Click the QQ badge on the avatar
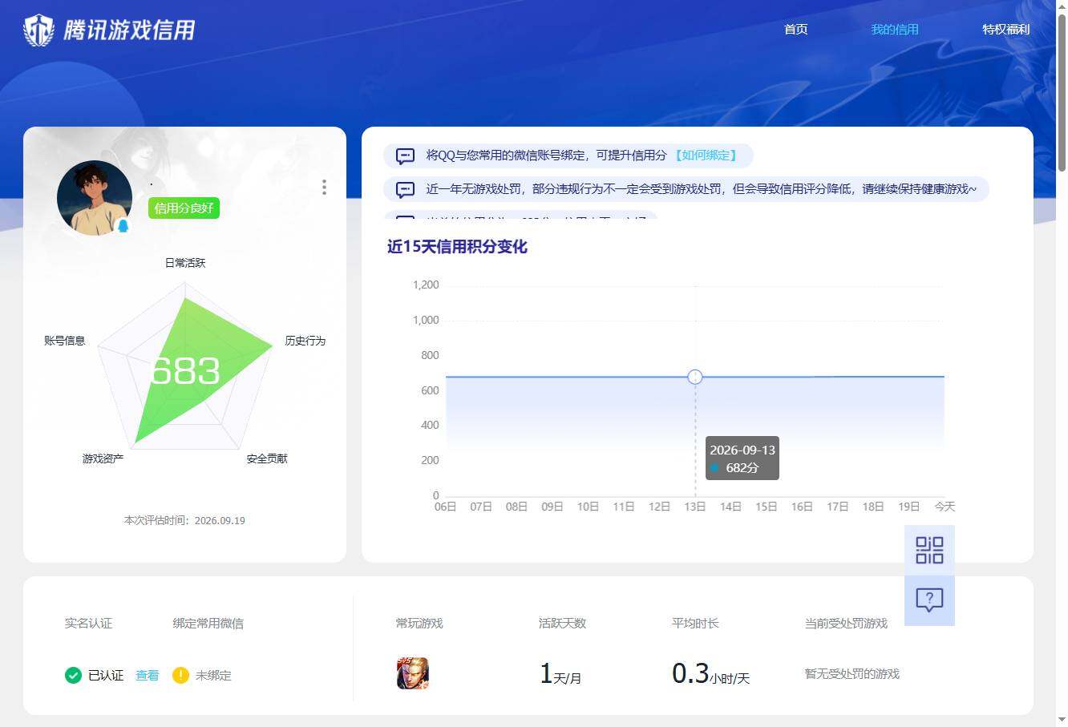 pos(123,225)
